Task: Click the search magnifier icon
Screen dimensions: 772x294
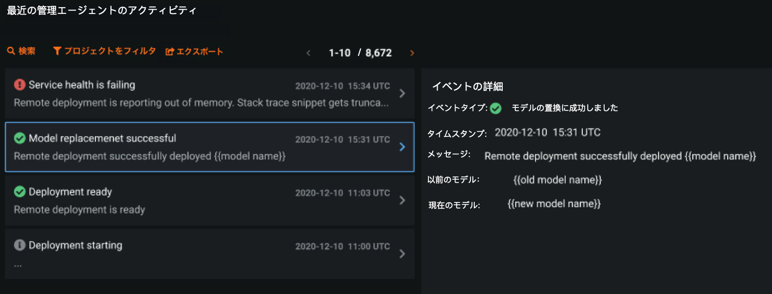Action: pyautogui.click(x=11, y=51)
